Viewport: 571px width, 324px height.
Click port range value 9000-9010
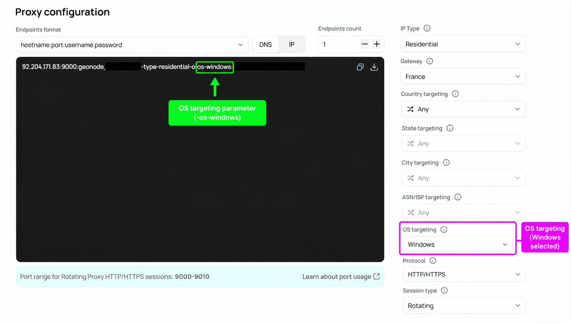point(192,277)
